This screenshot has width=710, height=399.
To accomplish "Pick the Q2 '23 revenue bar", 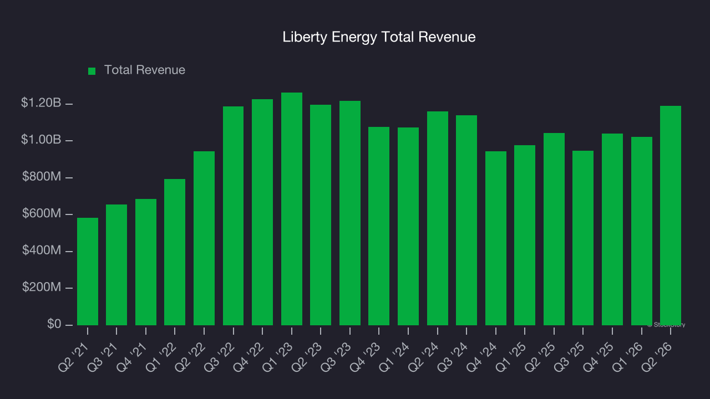I will [x=321, y=215].
